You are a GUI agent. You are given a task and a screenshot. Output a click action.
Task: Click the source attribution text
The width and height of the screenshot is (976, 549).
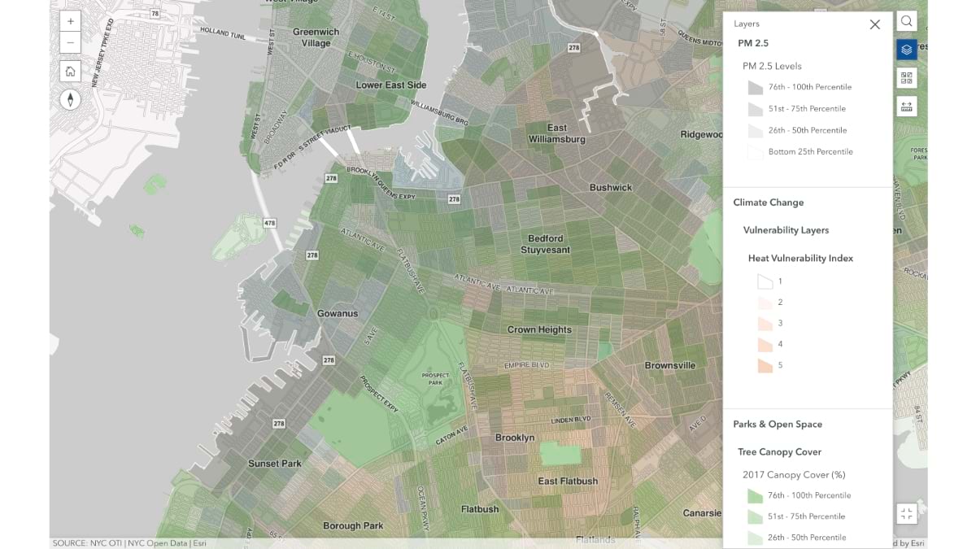[129, 542]
